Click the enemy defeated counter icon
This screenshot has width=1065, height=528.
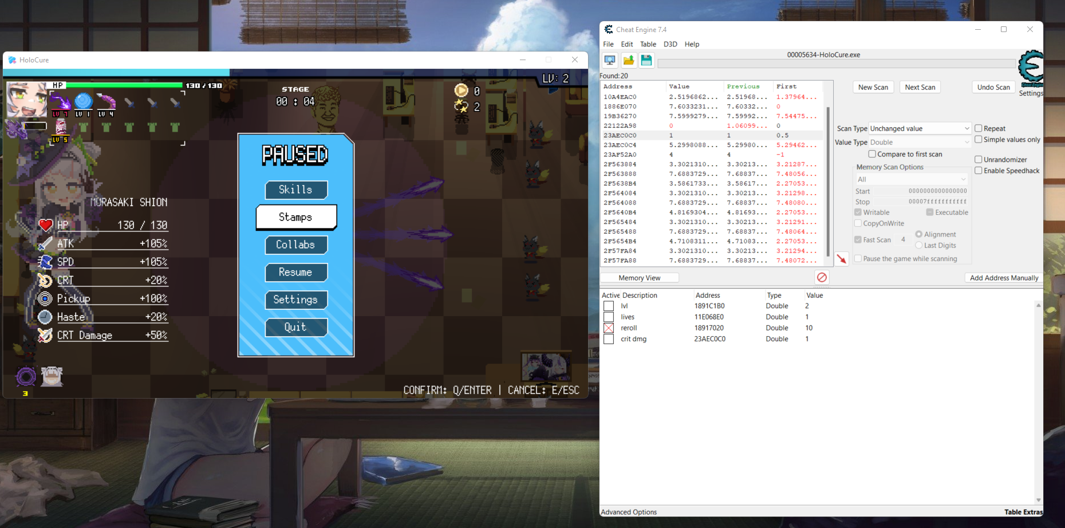(x=461, y=106)
